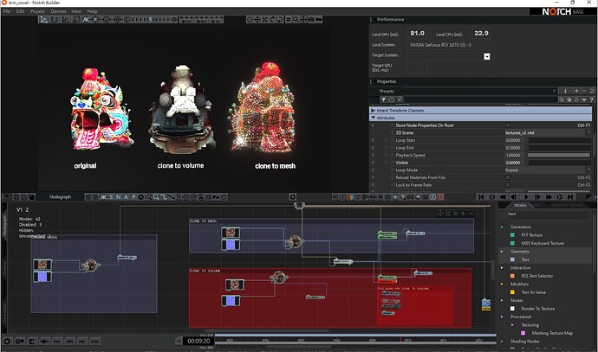
Task: Adjust the Visible slider
Action: pyautogui.click(x=559, y=163)
